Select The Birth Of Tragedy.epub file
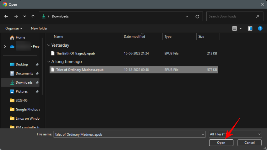Viewport: 267px width, 150px height. pyautogui.click(x=75, y=54)
